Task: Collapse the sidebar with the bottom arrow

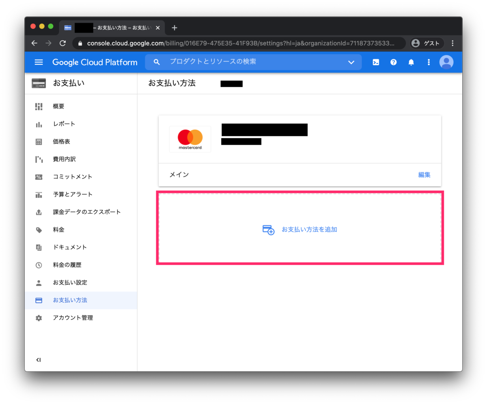Action: [39, 359]
